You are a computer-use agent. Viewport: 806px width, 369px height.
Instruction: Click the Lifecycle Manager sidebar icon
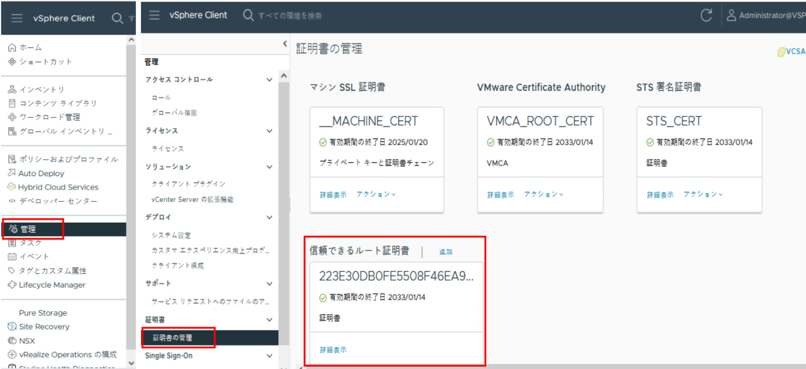click(x=11, y=285)
